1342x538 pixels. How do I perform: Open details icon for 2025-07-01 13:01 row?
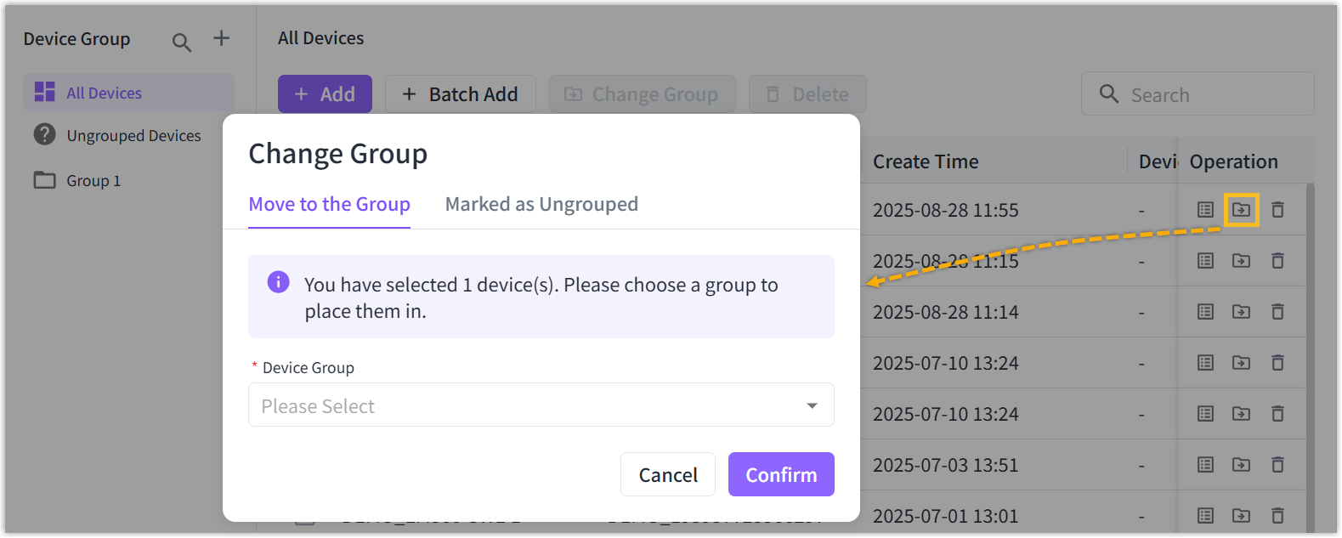(1205, 516)
